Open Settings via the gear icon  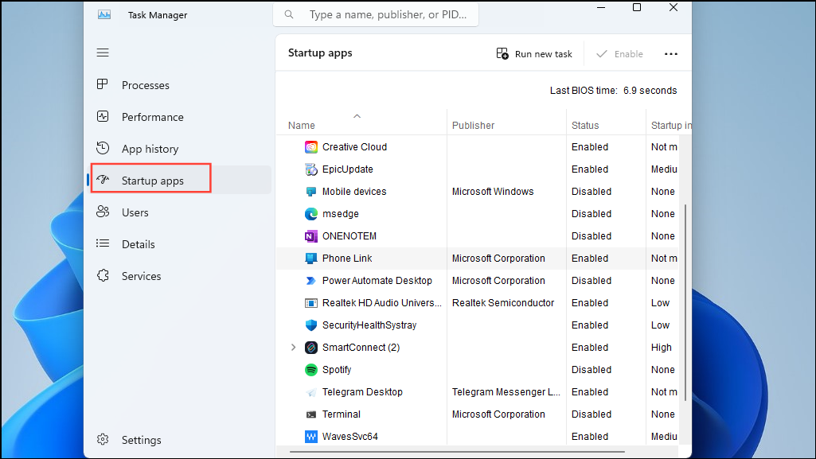coord(103,439)
